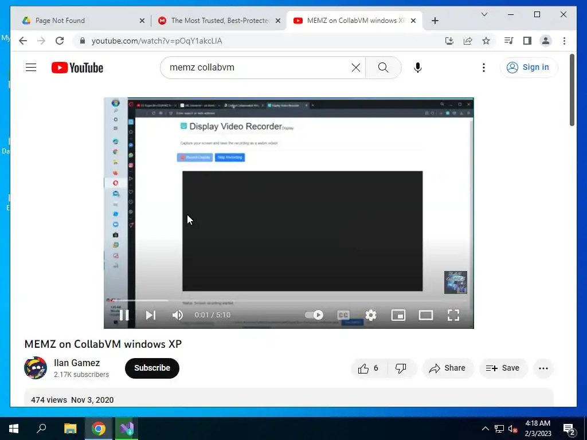Open the YouTube hamburger guide menu
The width and height of the screenshot is (587, 440).
click(x=31, y=68)
